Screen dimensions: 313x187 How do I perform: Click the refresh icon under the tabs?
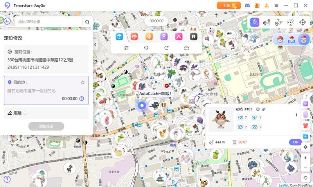(x=167, y=48)
